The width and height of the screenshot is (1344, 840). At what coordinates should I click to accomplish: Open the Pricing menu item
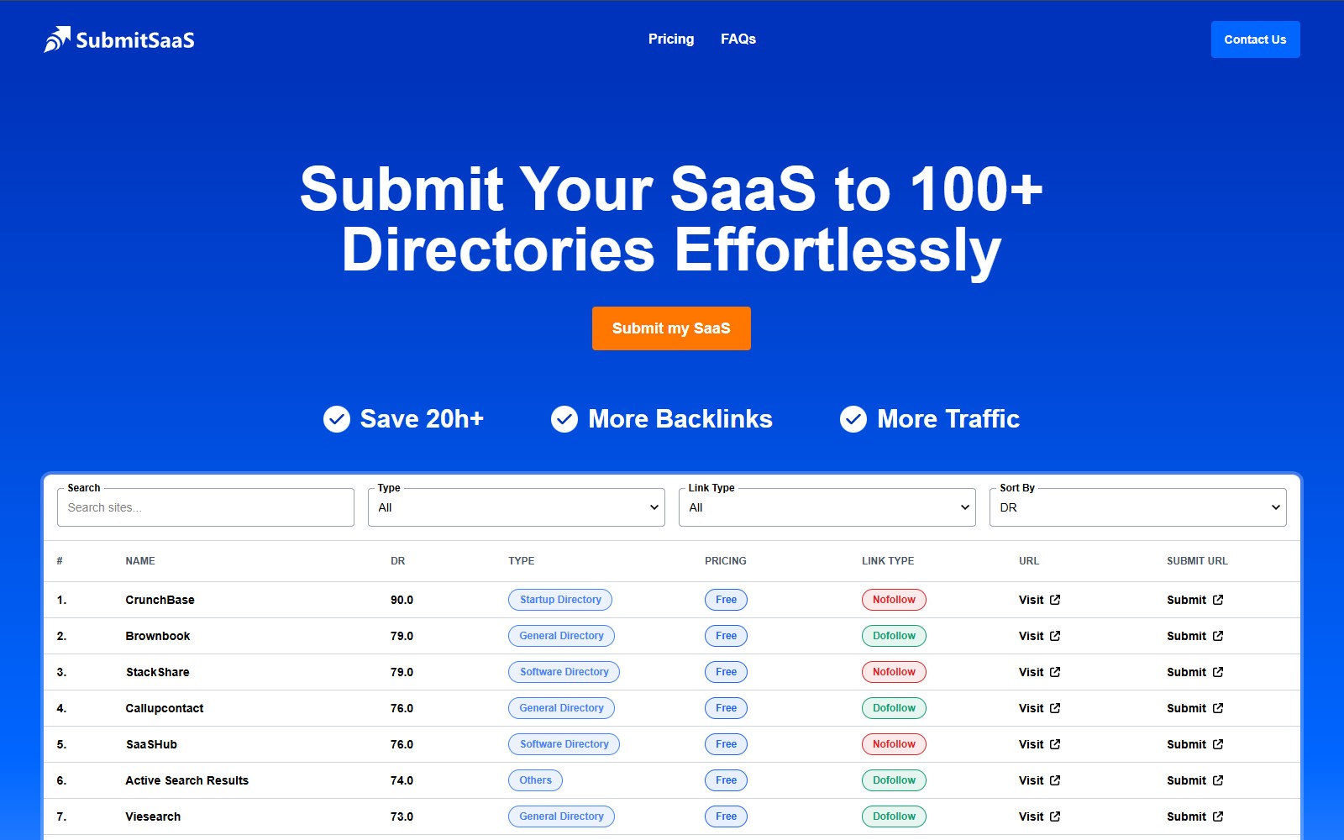pos(670,39)
